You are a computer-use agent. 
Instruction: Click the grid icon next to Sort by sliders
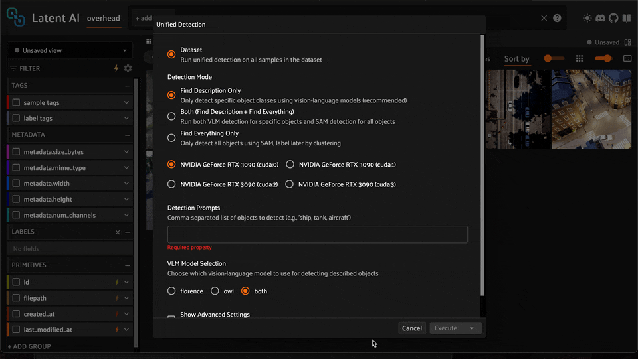coord(580,58)
